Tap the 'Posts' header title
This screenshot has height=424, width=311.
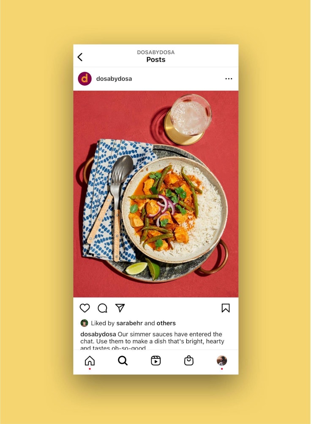(x=156, y=60)
